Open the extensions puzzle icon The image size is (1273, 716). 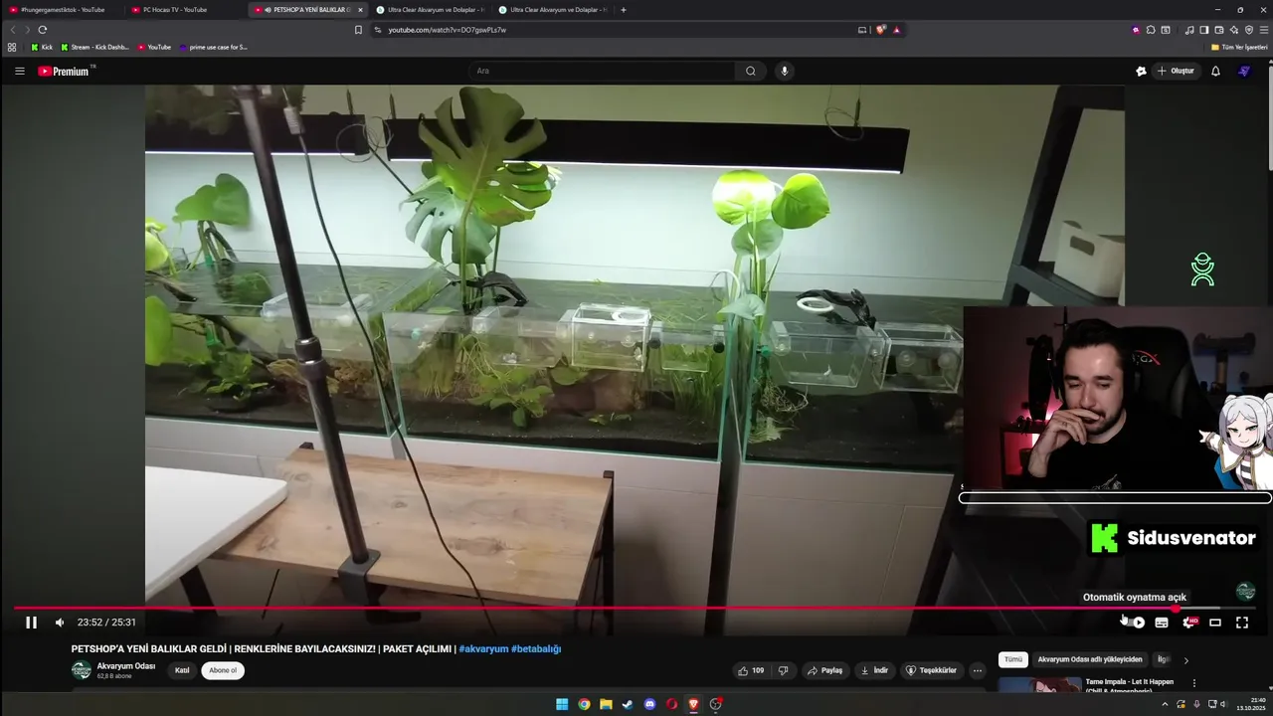click(x=1151, y=30)
